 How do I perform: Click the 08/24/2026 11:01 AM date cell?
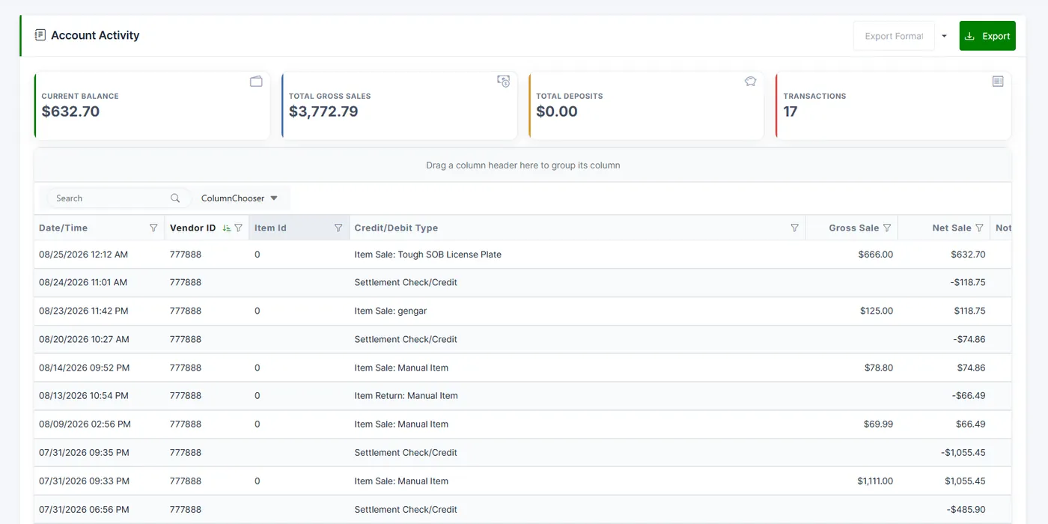click(100, 282)
